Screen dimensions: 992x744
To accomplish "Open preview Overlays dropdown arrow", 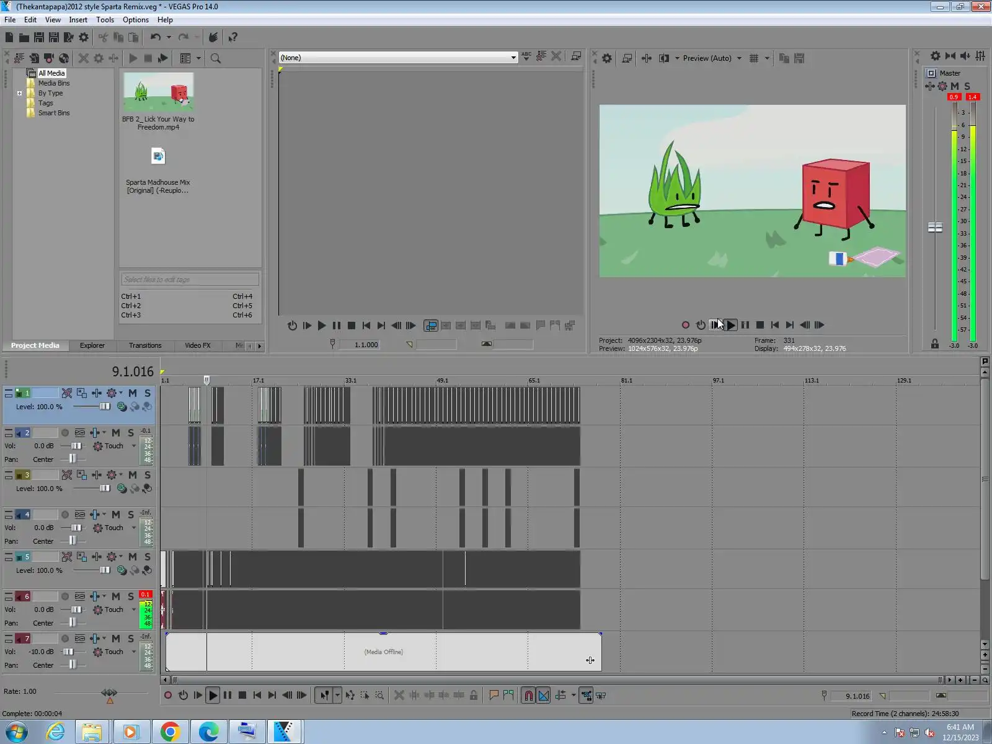I will [x=767, y=58].
